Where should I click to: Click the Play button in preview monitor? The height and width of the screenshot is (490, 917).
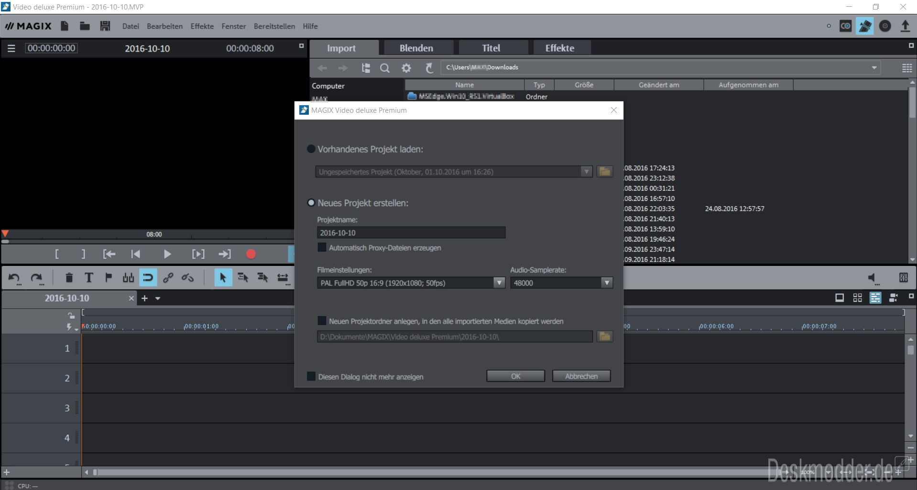(x=167, y=254)
